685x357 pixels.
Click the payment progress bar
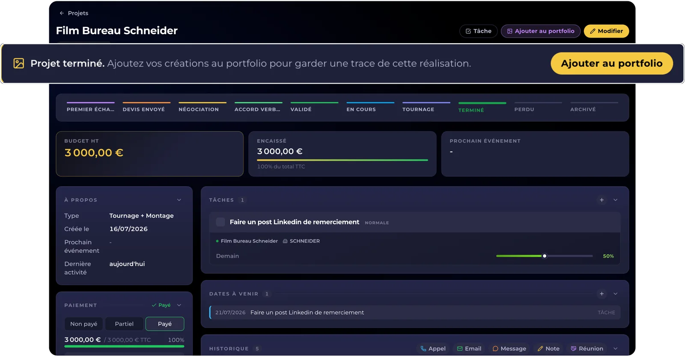(124, 347)
